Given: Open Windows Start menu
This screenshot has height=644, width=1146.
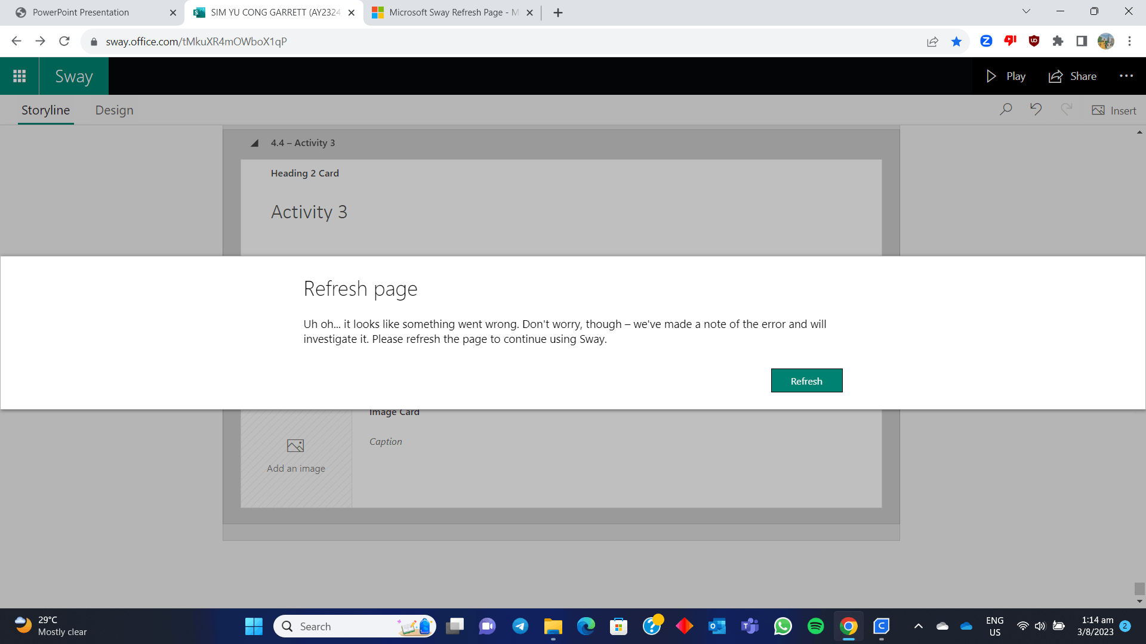Looking at the screenshot, I should pos(254,626).
